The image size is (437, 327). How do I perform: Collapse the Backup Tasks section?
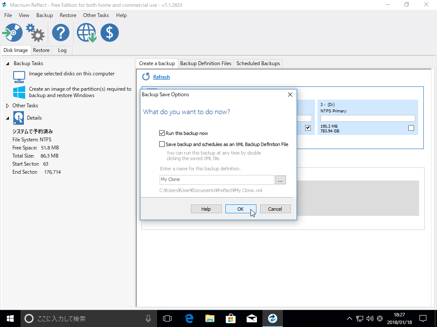click(8, 64)
